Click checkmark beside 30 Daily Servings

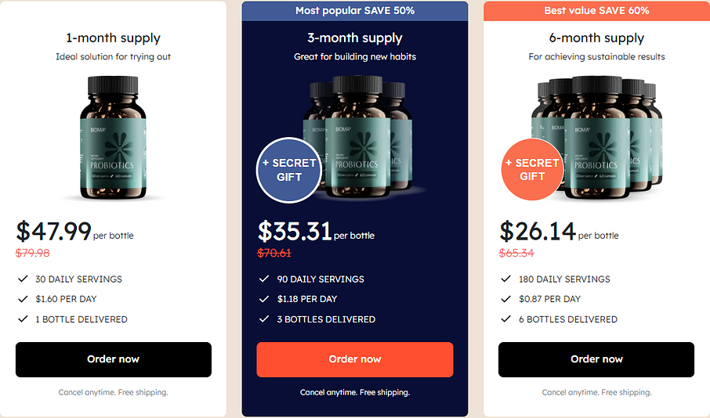(21, 279)
